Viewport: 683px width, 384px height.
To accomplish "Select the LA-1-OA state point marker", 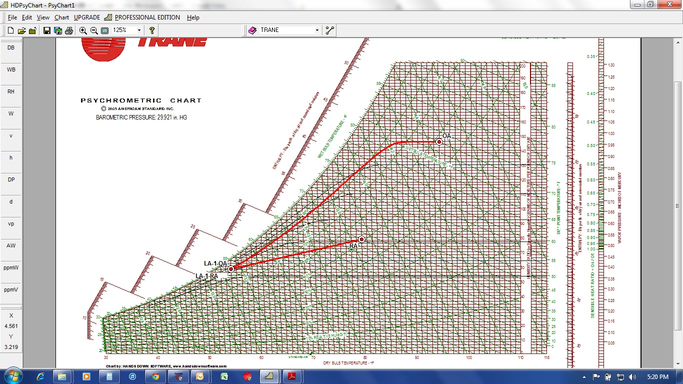I will point(231,269).
